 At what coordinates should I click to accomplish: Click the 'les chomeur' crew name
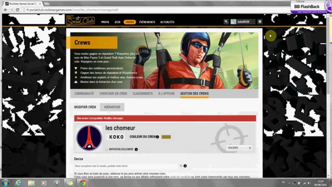click(x=120, y=128)
